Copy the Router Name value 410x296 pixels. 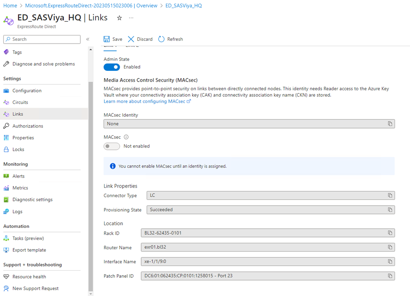(390, 247)
